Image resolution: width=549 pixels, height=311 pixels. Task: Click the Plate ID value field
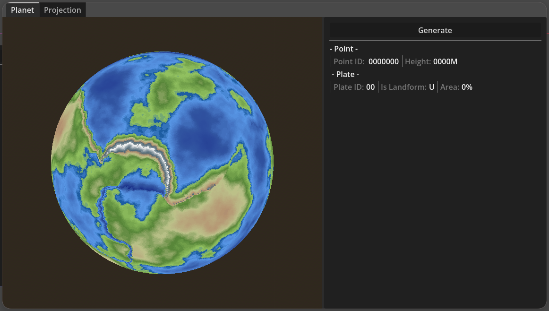(370, 87)
